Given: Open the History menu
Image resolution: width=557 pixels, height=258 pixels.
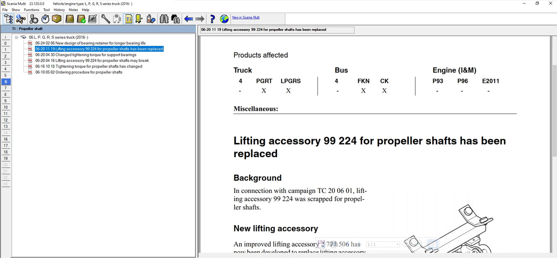Looking at the screenshot, I should pyautogui.click(x=59, y=10).
